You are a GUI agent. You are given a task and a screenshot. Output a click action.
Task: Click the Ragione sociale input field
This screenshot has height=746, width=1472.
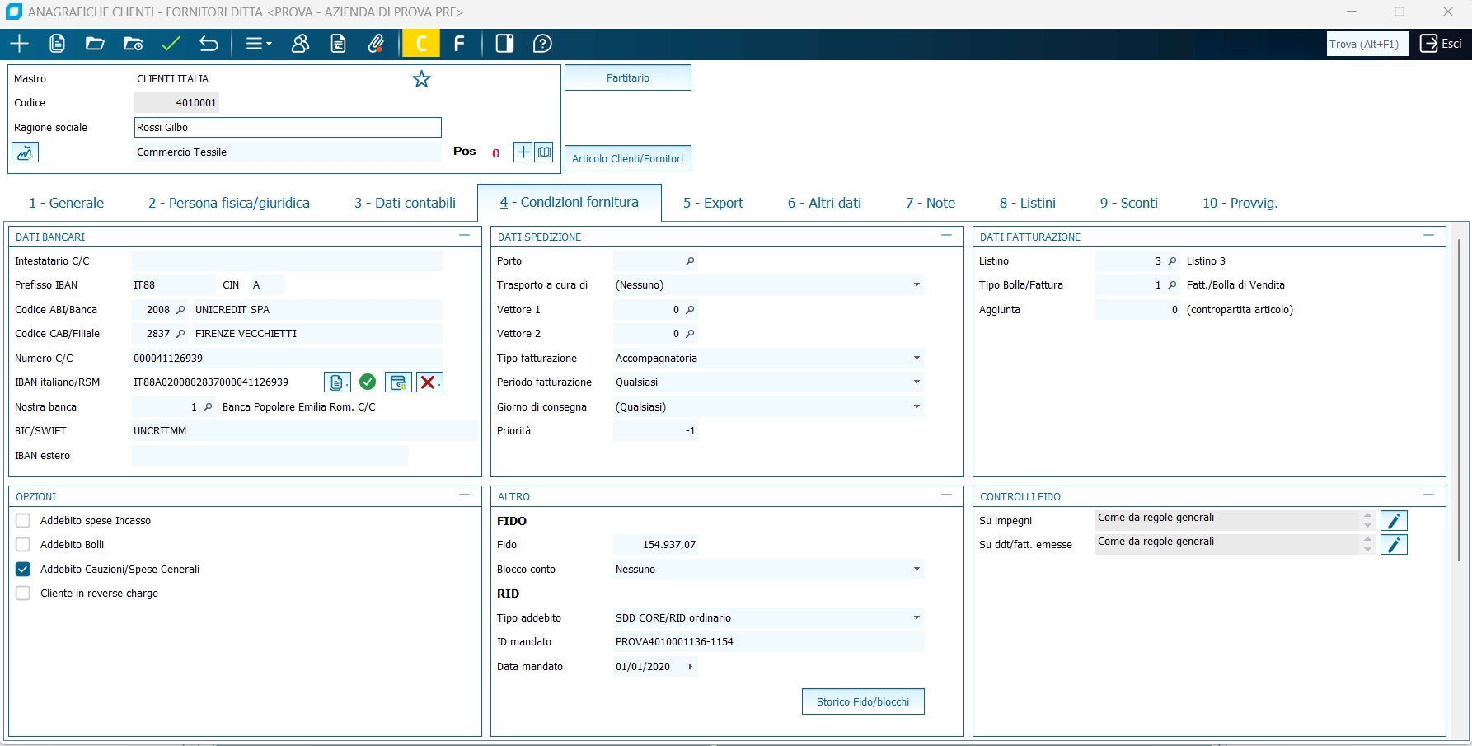coord(288,128)
